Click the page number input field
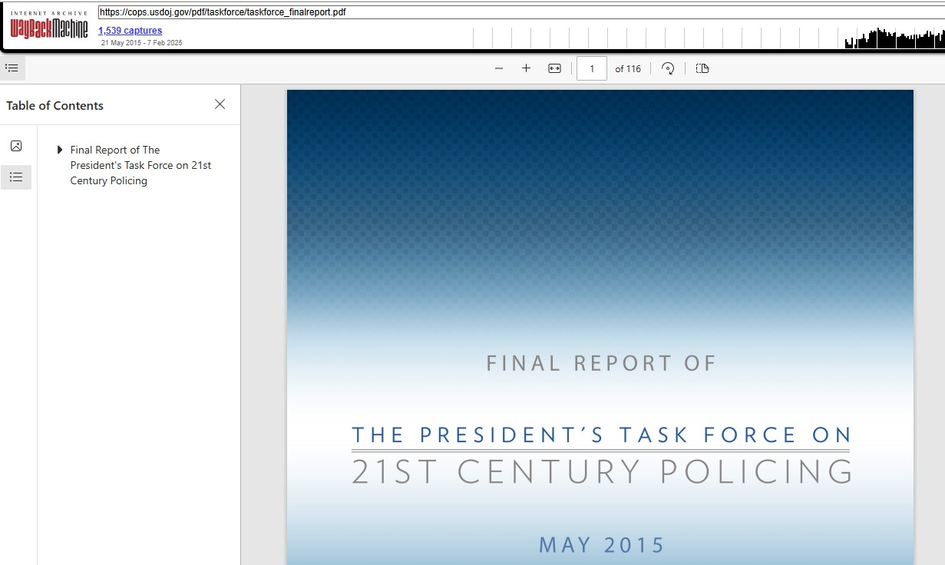 (x=592, y=68)
